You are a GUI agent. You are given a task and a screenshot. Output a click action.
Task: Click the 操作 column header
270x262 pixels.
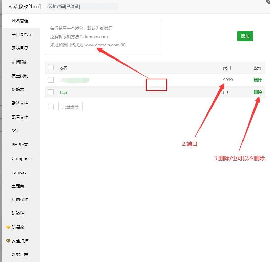pos(258,68)
